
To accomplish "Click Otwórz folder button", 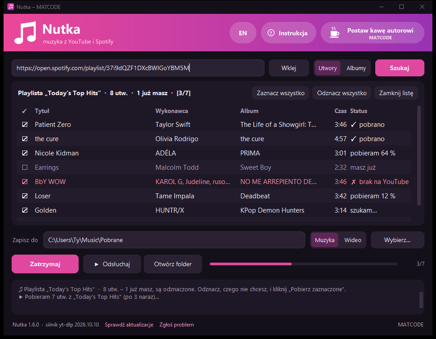I will click(x=173, y=264).
